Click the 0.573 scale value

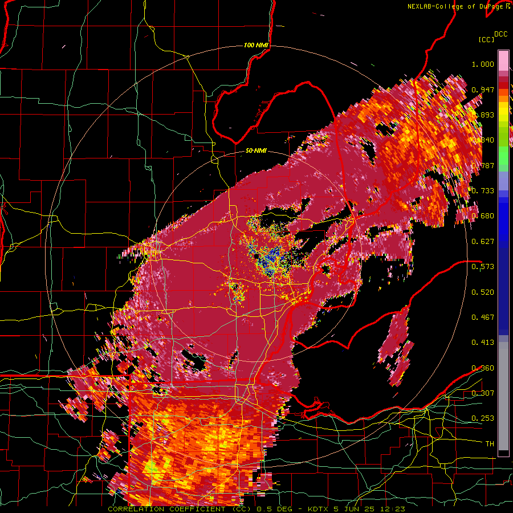483,266
